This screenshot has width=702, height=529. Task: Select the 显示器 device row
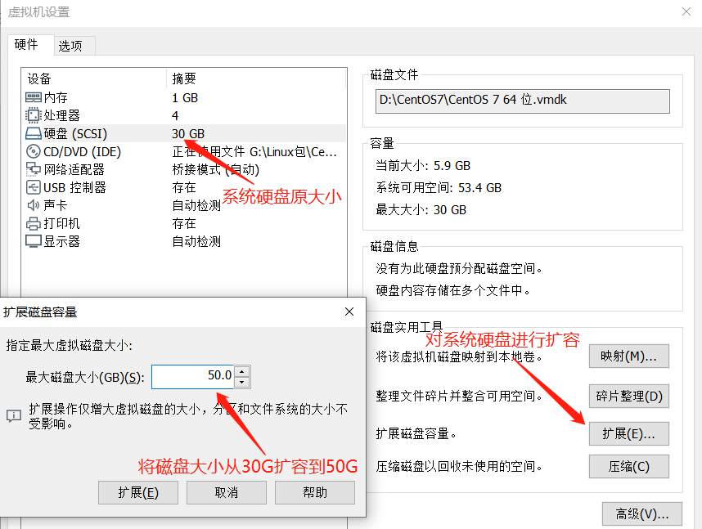pos(184,241)
